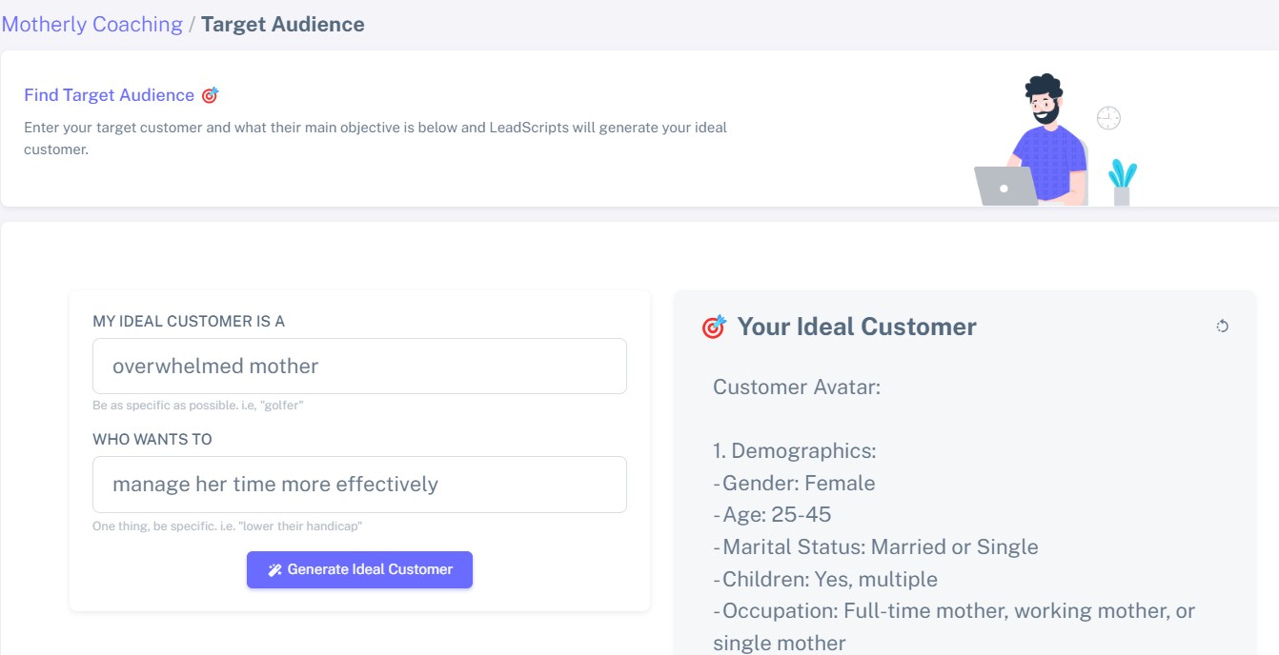Click the Customer Avatar text line
The height and width of the screenshot is (655, 1279).
(x=797, y=387)
